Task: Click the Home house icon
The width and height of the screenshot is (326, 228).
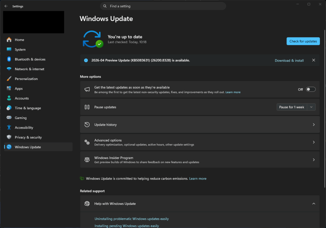Action: [9, 40]
